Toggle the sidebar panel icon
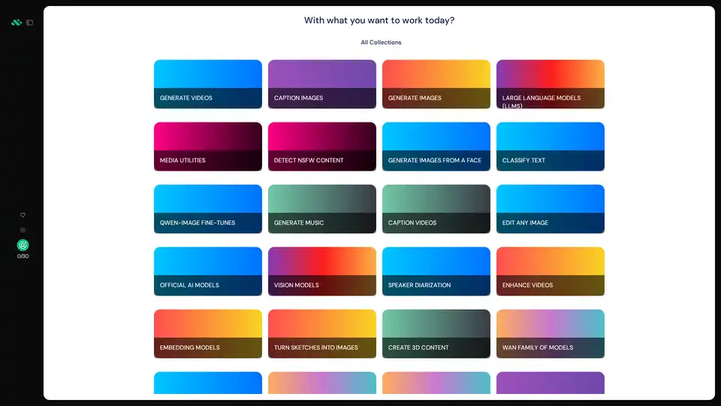Image resolution: width=721 pixels, height=406 pixels. click(x=30, y=23)
